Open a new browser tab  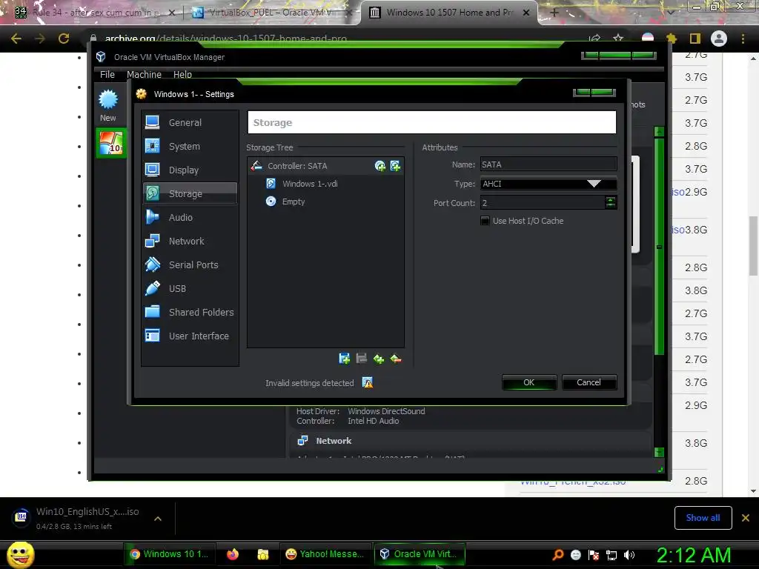(554, 13)
